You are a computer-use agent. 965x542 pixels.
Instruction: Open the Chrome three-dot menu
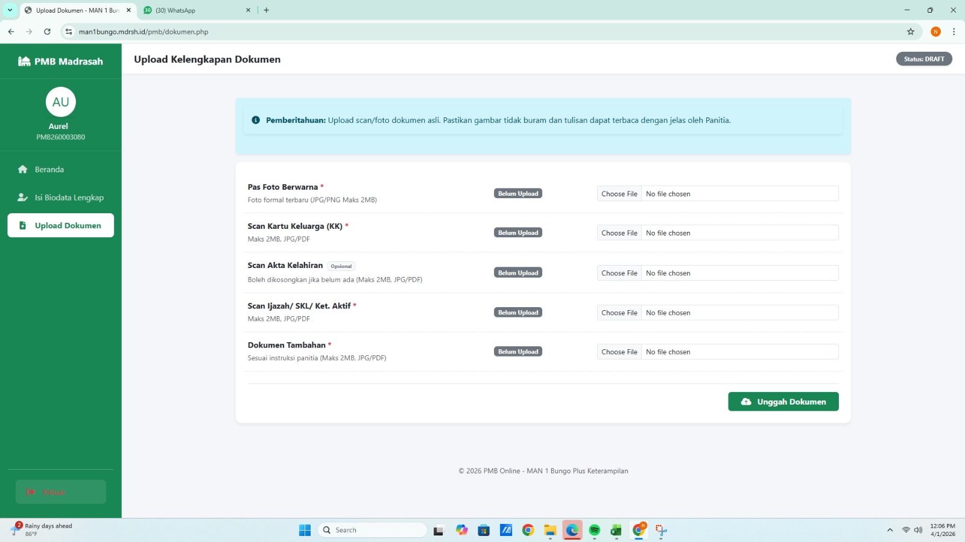click(x=954, y=32)
